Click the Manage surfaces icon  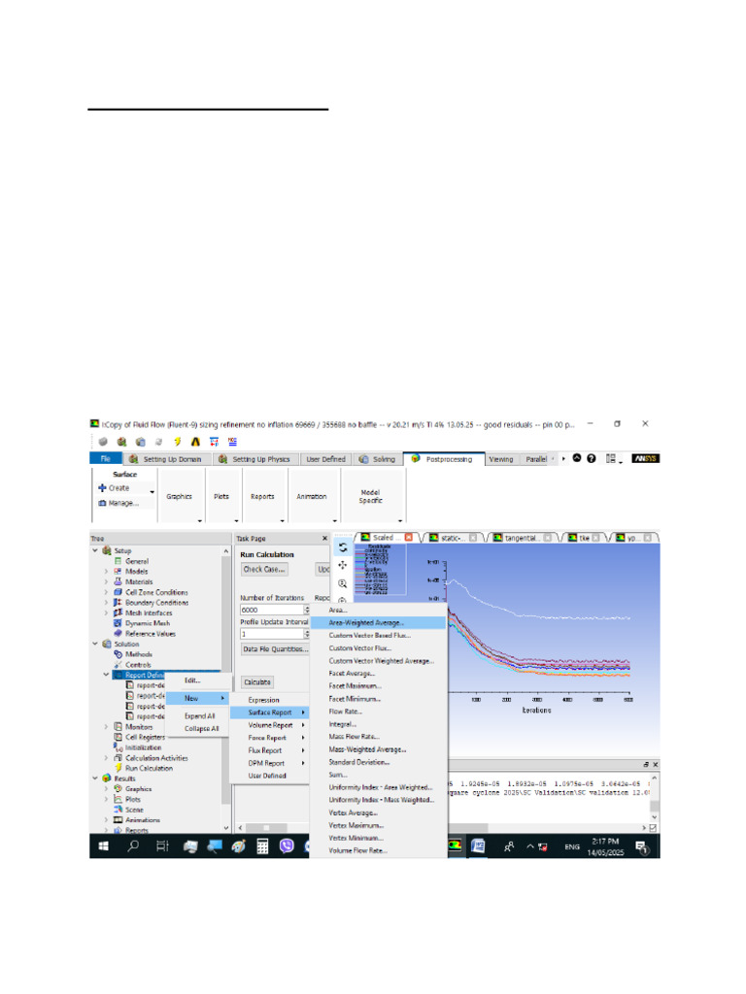click(x=102, y=503)
